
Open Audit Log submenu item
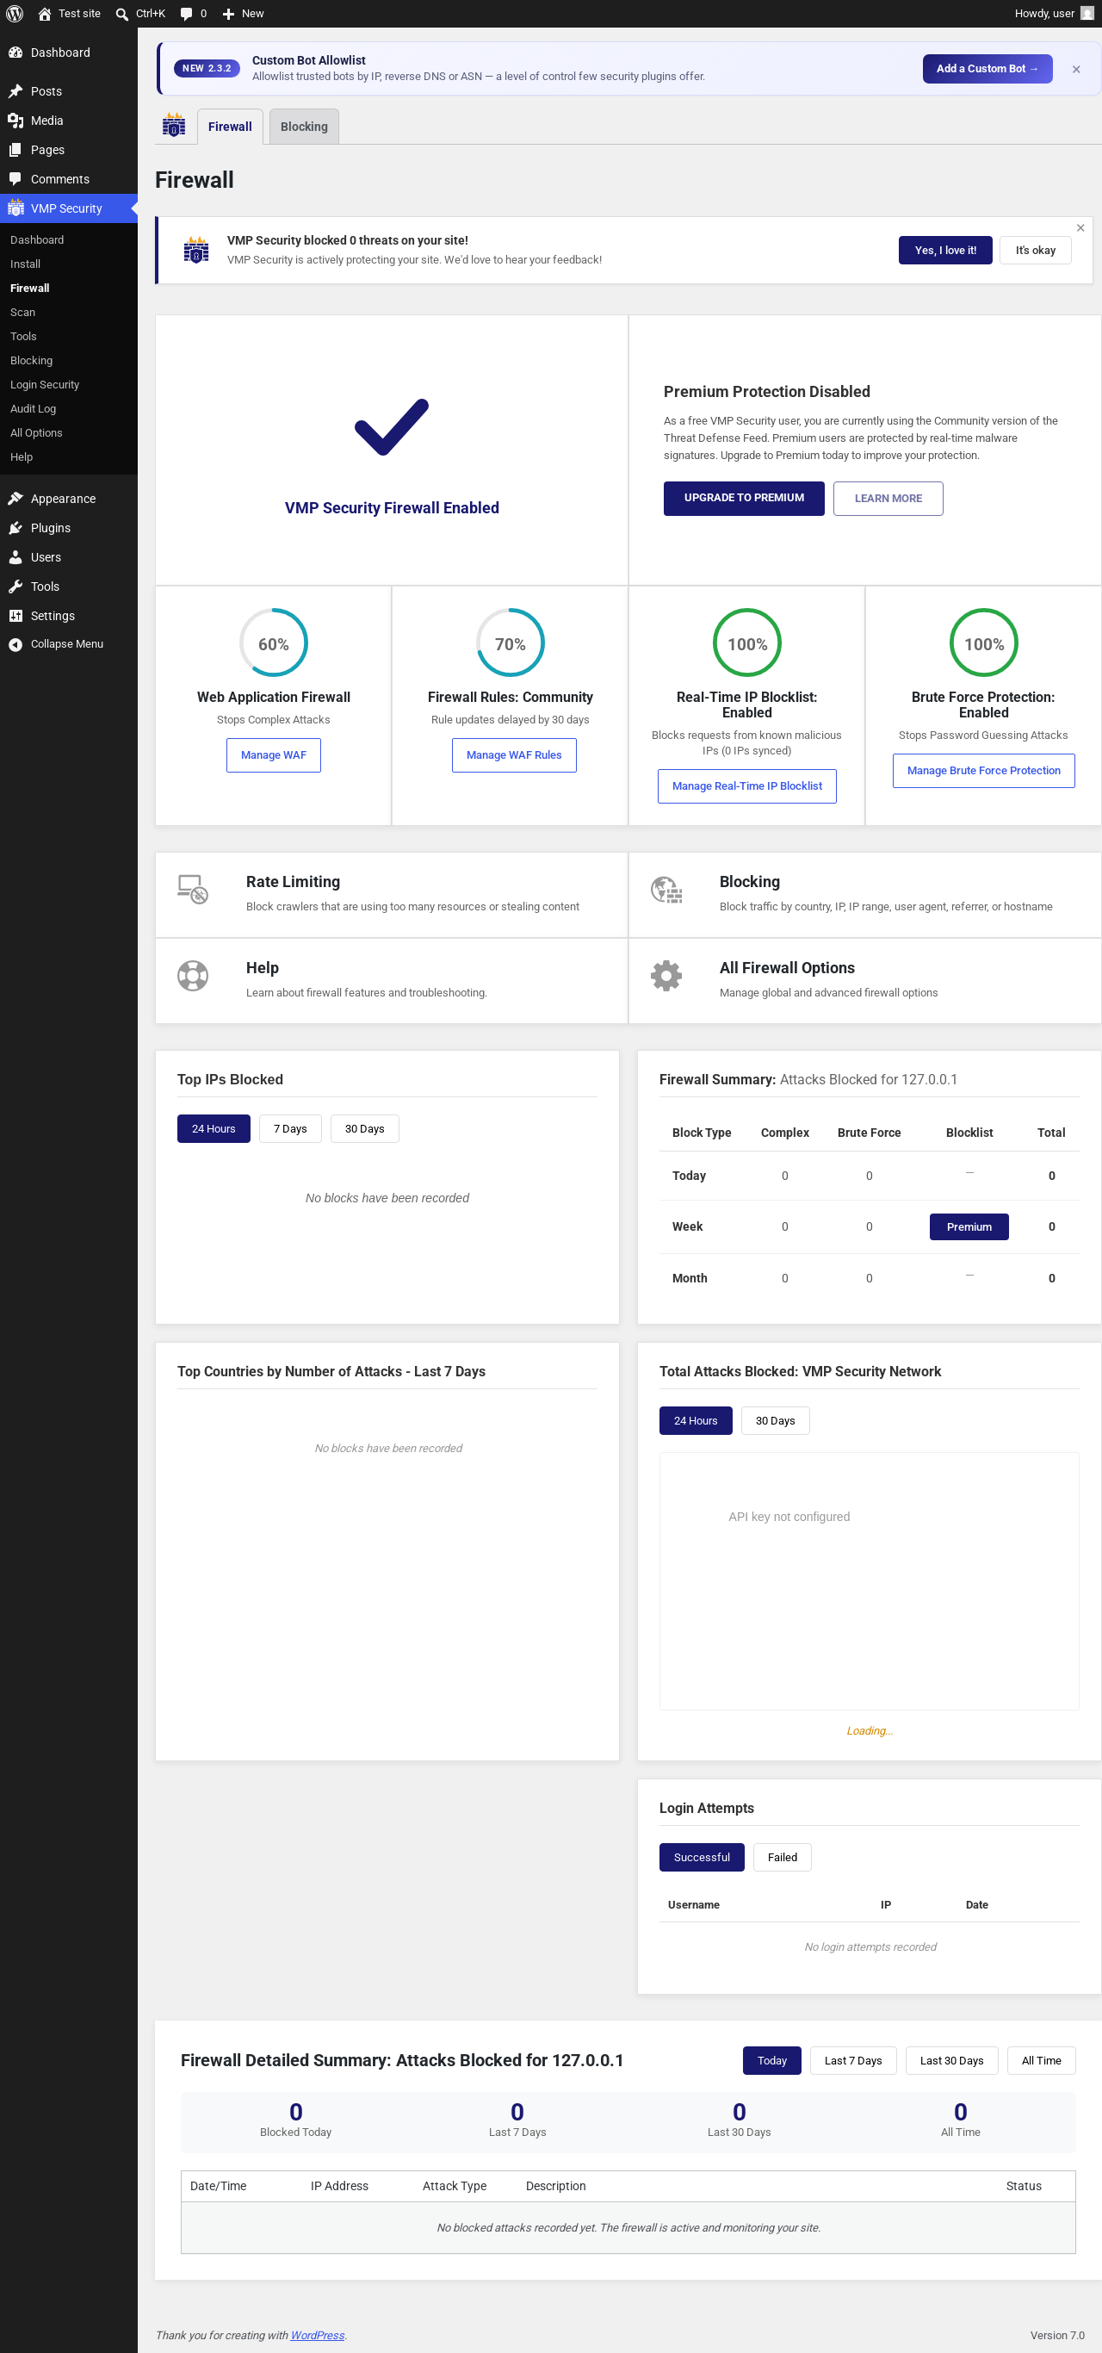coord(33,409)
